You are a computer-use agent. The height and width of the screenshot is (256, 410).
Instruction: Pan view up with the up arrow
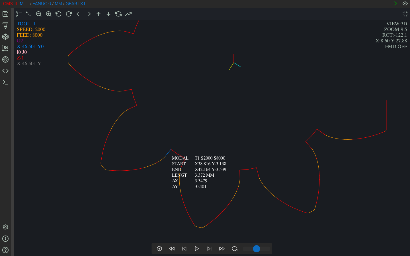pyautogui.click(x=99, y=14)
